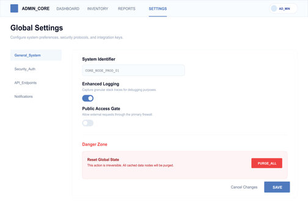The image size is (308, 220).
Task: Click the Public Access Gate label
Action: tap(101, 109)
